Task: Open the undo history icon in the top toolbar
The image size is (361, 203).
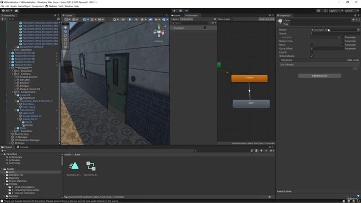Action: [x=319, y=11]
